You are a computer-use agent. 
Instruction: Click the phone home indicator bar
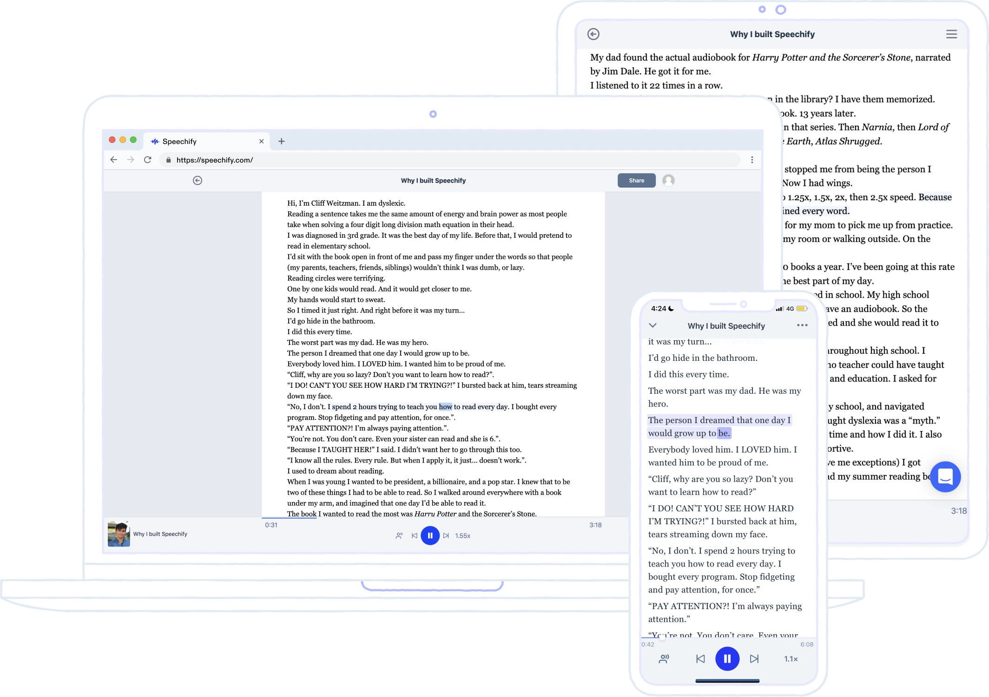tap(727, 681)
